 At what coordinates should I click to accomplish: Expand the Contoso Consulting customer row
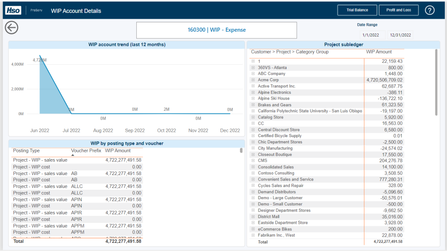click(253, 173)
